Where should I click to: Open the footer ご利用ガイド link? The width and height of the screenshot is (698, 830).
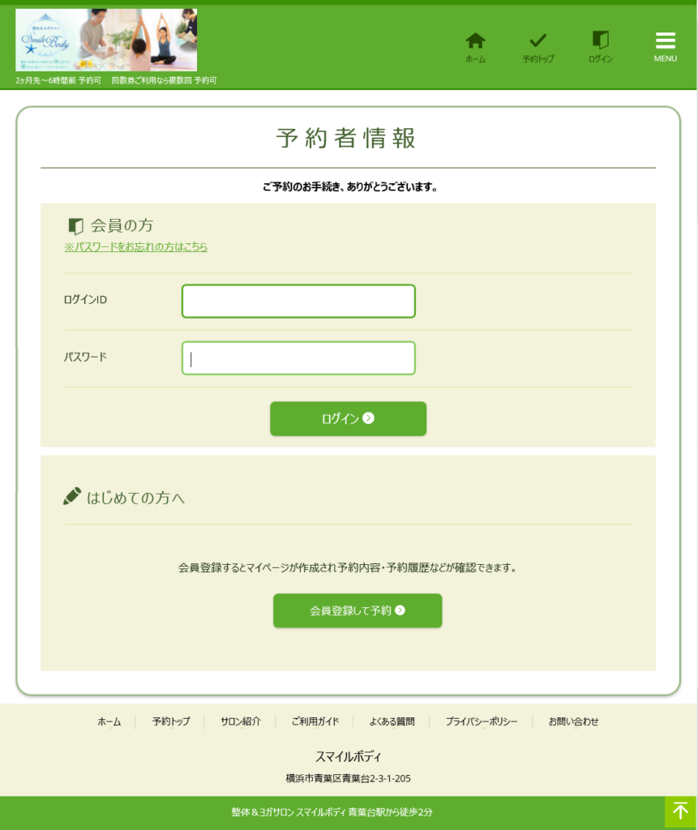pyautogui.click(x=315, y=722)
